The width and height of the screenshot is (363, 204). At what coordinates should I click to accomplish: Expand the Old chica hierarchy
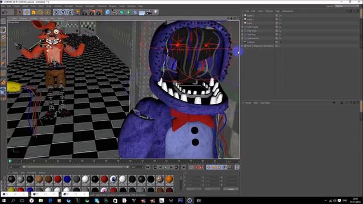pos(242,31)
